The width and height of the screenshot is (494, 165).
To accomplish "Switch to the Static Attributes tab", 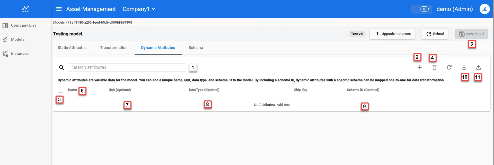I will [72, 48].
